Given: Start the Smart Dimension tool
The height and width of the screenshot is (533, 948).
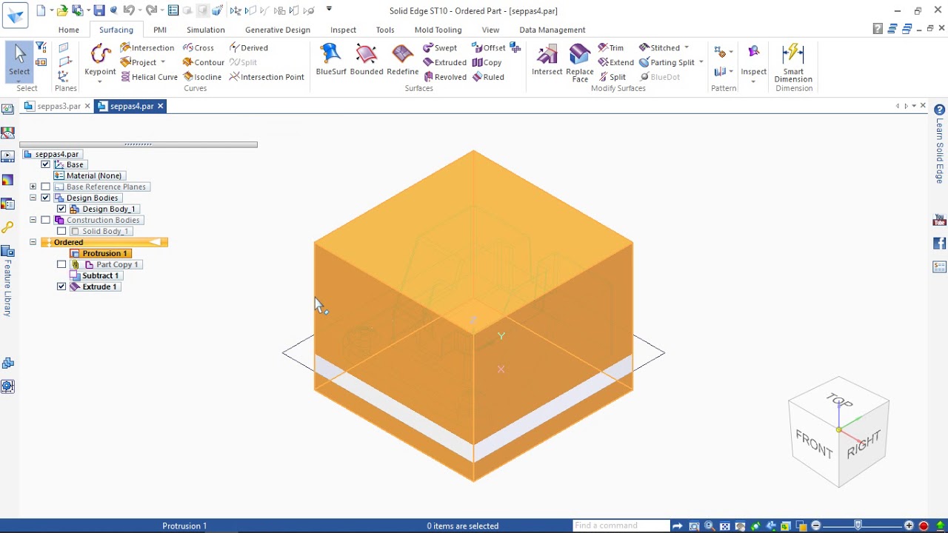Looking at the screenshot, I should pos(793,62).
